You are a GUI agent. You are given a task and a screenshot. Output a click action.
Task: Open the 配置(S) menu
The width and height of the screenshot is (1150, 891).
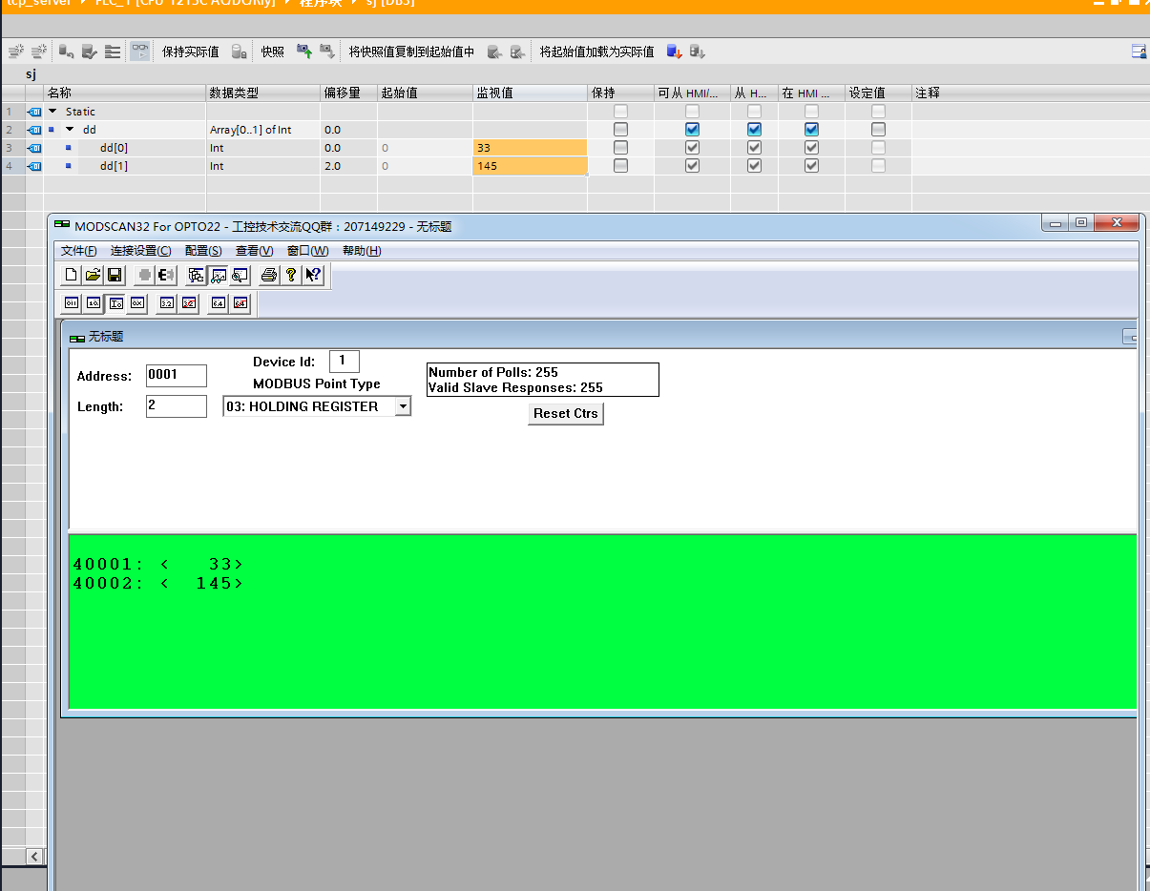click(x=203, y=251)
